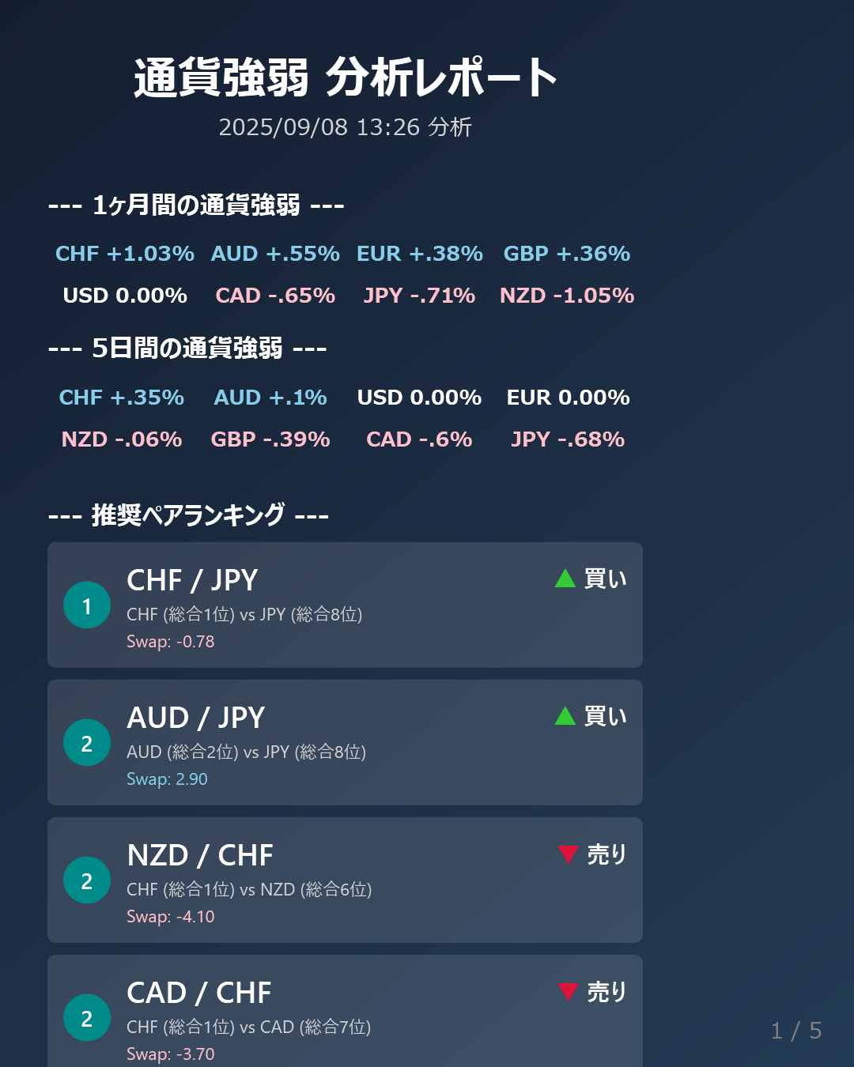Click the Swap: 2.90 label

click(x=167, y=779)
